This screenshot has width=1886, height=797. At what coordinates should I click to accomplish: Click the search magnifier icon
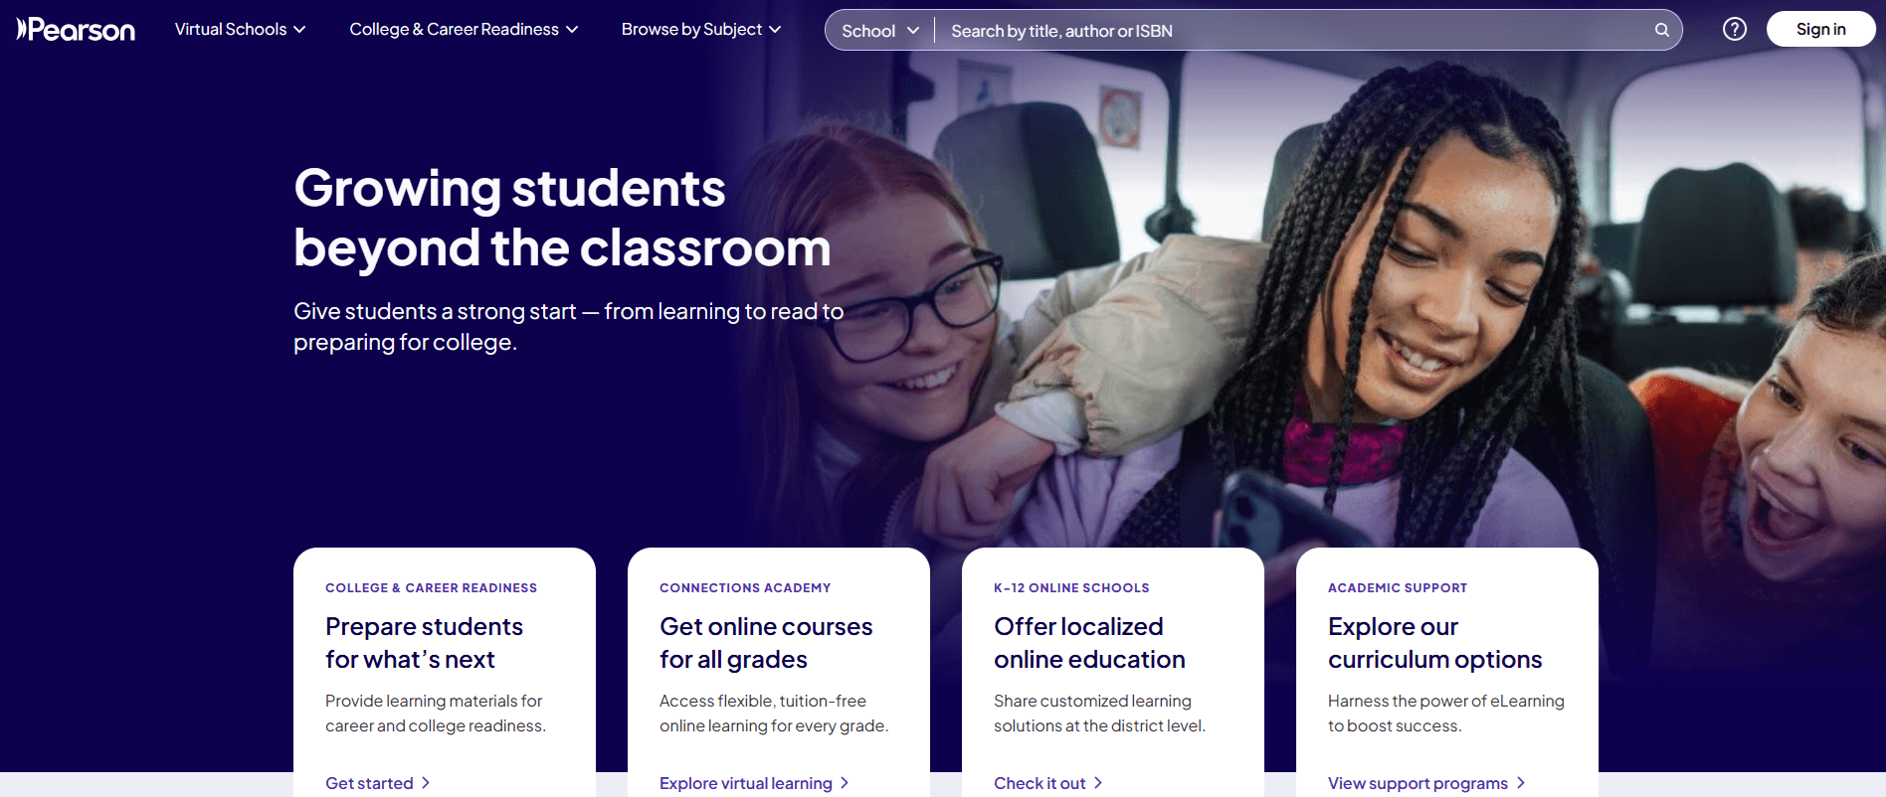click(1661, 30)
